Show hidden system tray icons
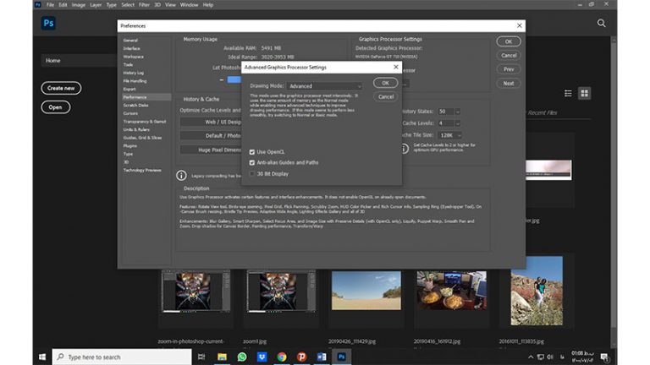 (x=531, y=357)
